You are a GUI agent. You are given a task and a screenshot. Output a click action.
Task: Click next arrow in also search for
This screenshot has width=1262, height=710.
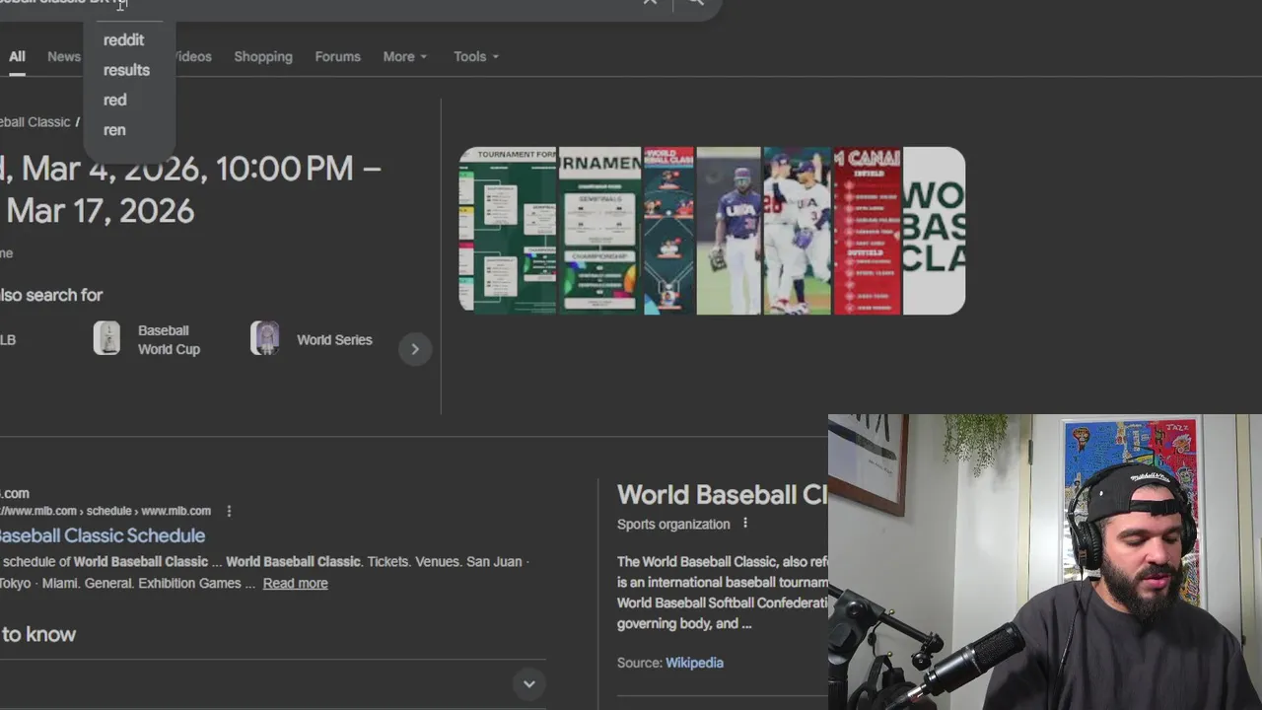click(415, 349)
